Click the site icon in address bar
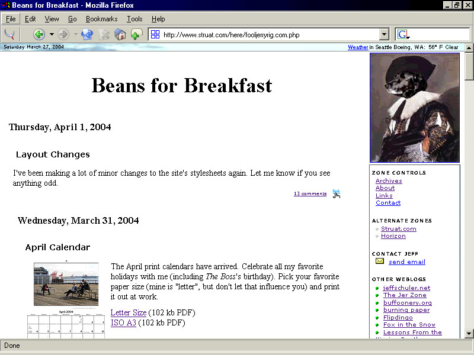This screenshot has height=355, width=474. (155, 34)
